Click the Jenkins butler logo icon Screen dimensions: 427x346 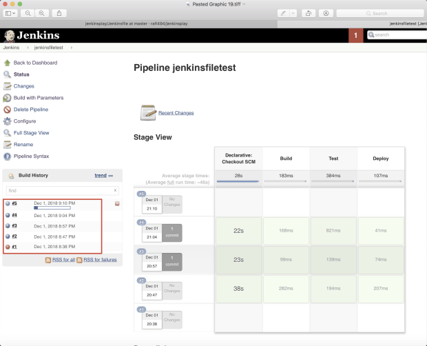10,36
